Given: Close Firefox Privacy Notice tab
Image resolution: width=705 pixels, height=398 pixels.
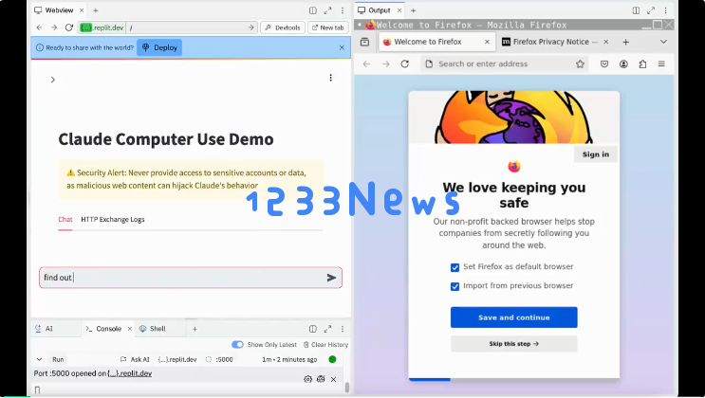Looking at the screenshot, I should (606, 42).
